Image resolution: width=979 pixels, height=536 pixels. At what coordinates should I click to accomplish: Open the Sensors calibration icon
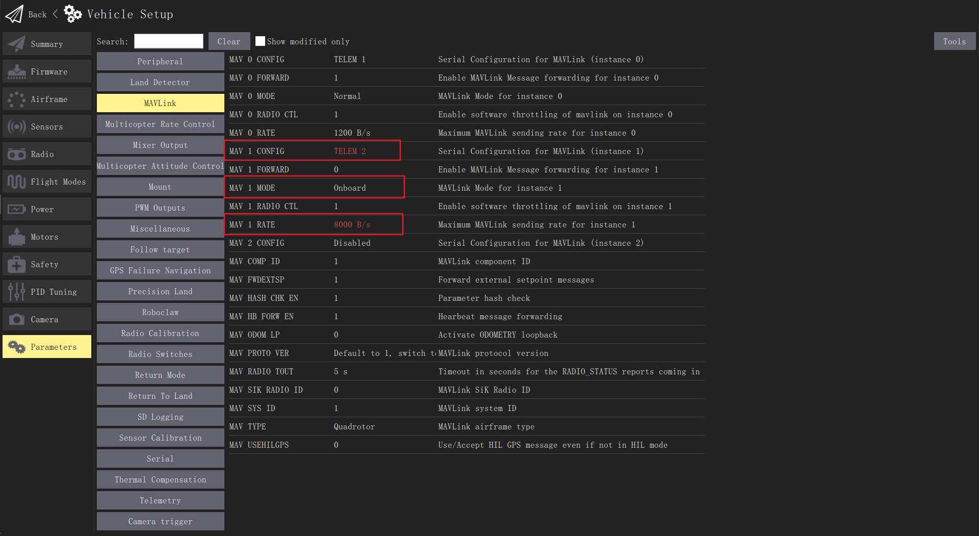coord(16,126)
